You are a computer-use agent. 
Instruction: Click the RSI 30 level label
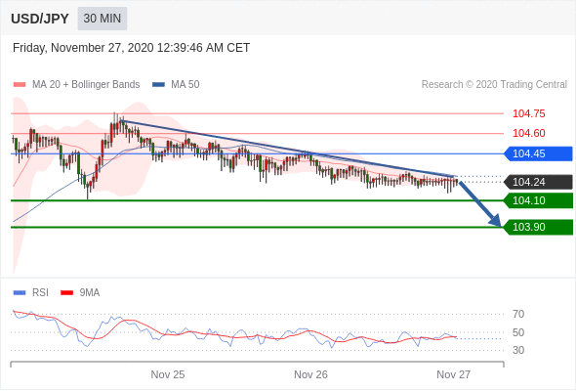[518, 350]
